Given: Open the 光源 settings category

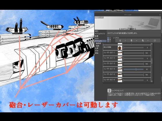Looking at the screenshot, I should tap(97, 48).
